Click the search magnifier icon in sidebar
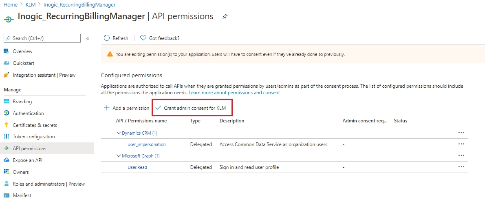Screen dimensions: 485x204 (x=8, y=38)
